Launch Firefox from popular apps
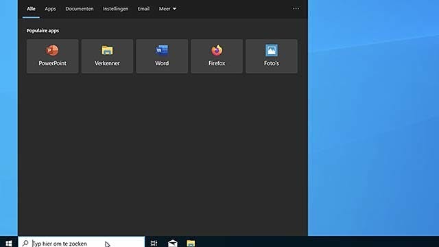The width and height of the screenshot is (439, 247). 217,56
